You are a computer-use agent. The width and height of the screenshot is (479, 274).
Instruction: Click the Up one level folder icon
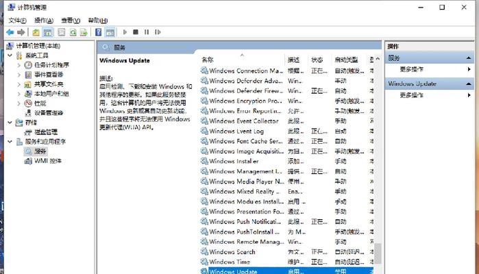(x=36, y=32)
